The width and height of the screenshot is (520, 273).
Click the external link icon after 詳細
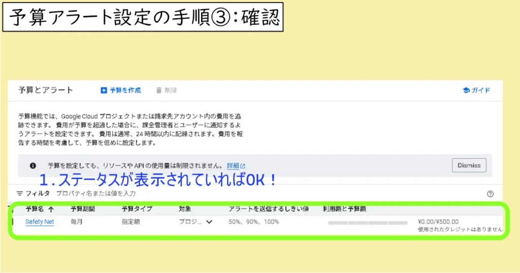(x=243, y=165)
